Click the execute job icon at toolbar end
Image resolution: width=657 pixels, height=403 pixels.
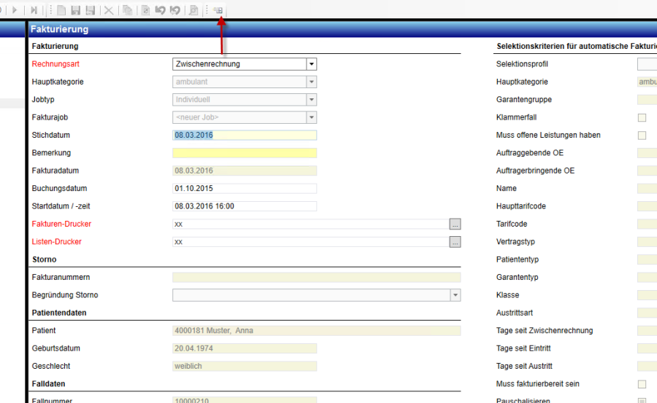218,10
